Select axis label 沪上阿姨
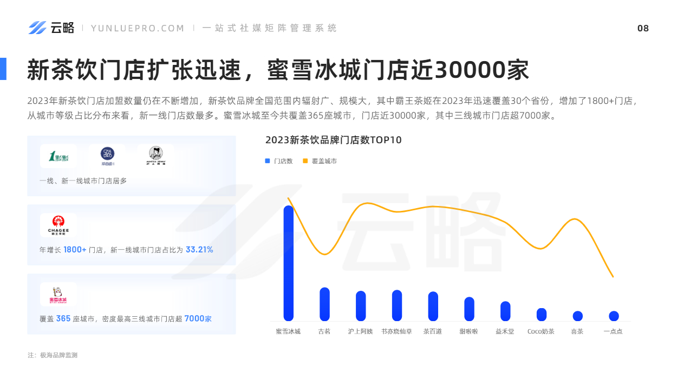677x380 pixels. click(x=361, y=331)
